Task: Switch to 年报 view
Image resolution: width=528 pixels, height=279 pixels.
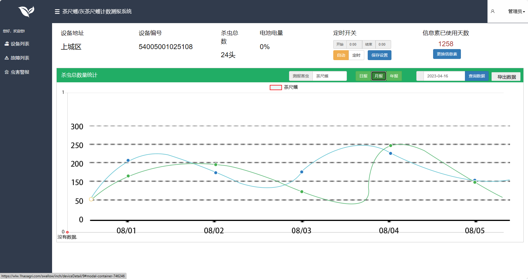Action: tap(394, 76)
